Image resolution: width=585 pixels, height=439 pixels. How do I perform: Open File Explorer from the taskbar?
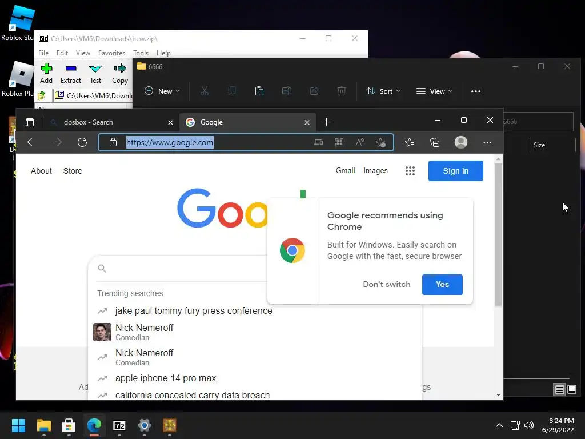click(43, 425)
